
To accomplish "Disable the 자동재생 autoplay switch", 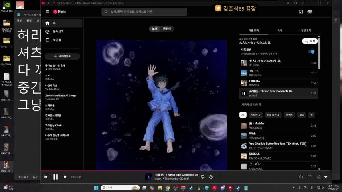I will [x=311, y=52].
